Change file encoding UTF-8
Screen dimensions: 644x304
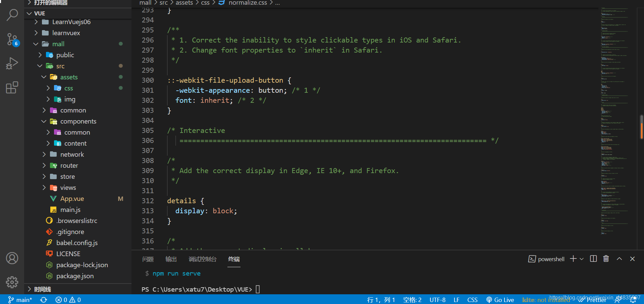point(437,300)
